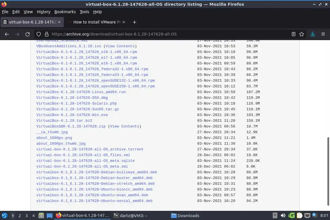Screen dimensions: 330x220
Task: Download the Ubuntu xenial amd64 deb
Action: point(94,201)
